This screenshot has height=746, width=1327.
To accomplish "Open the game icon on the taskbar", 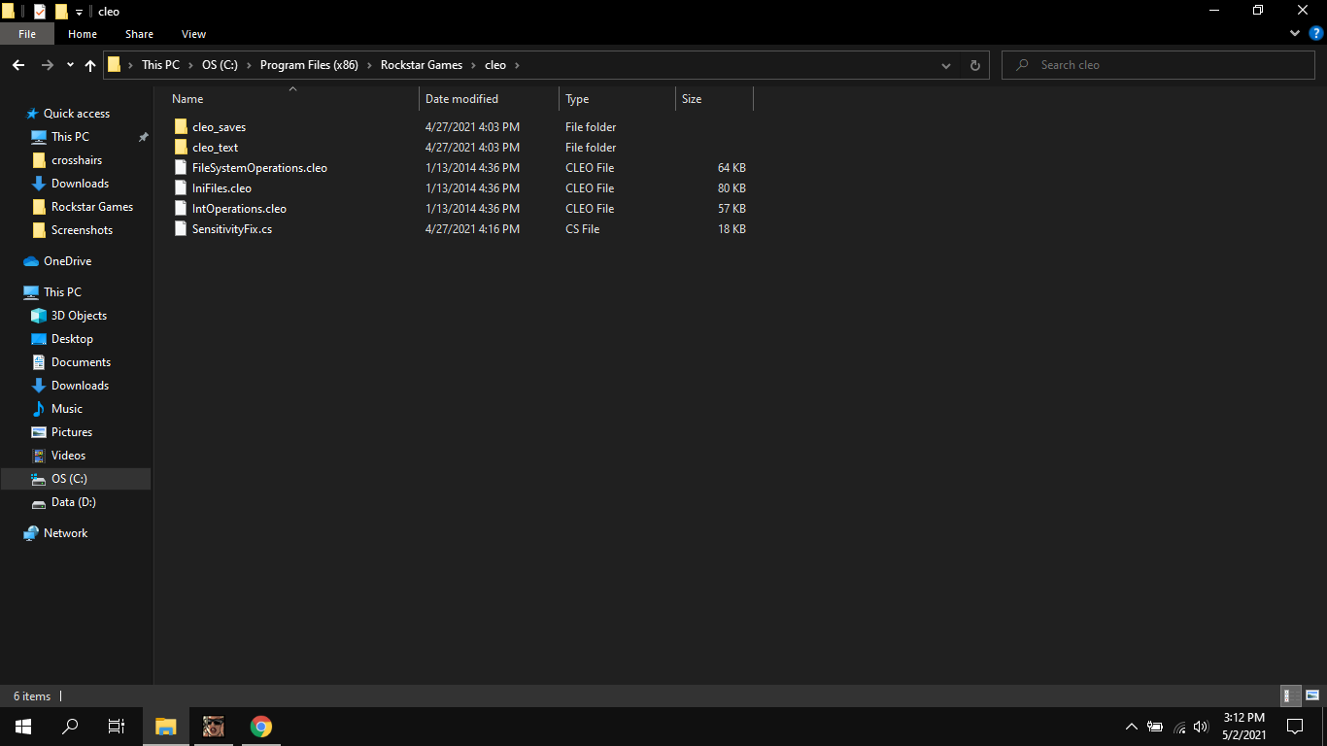I will (x=214, y=727).
